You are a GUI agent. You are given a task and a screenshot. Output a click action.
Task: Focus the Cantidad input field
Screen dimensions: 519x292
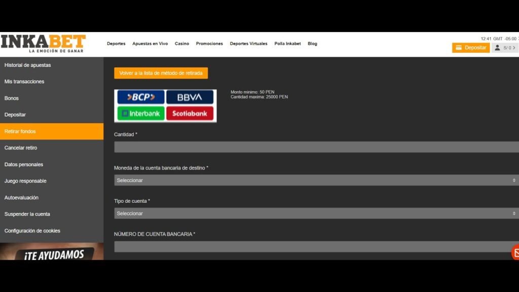[x=316, y=147]
